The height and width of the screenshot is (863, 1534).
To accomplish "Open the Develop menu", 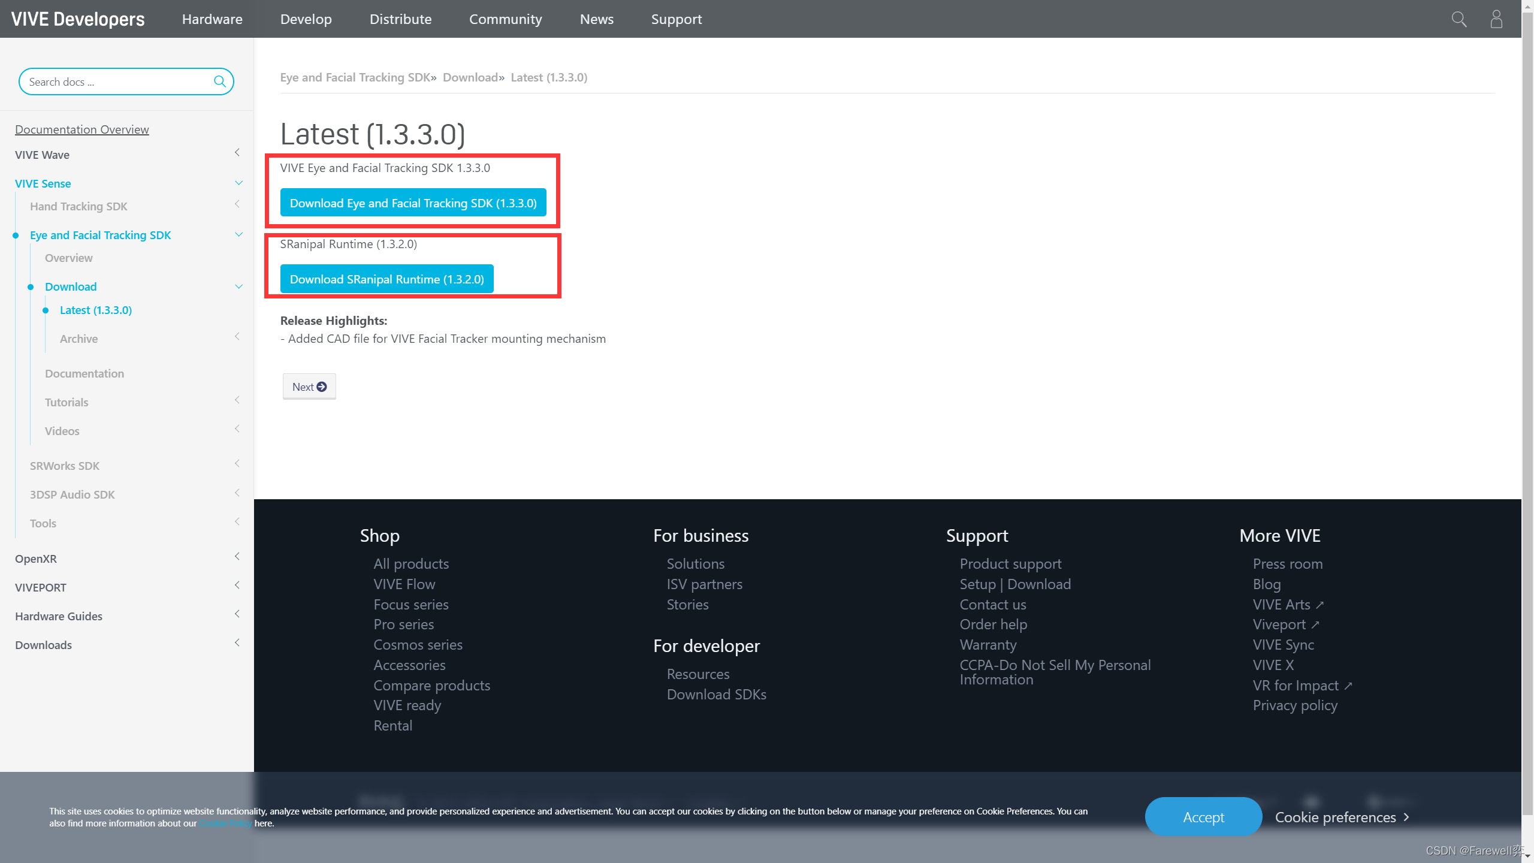I will tap(306, 19).
